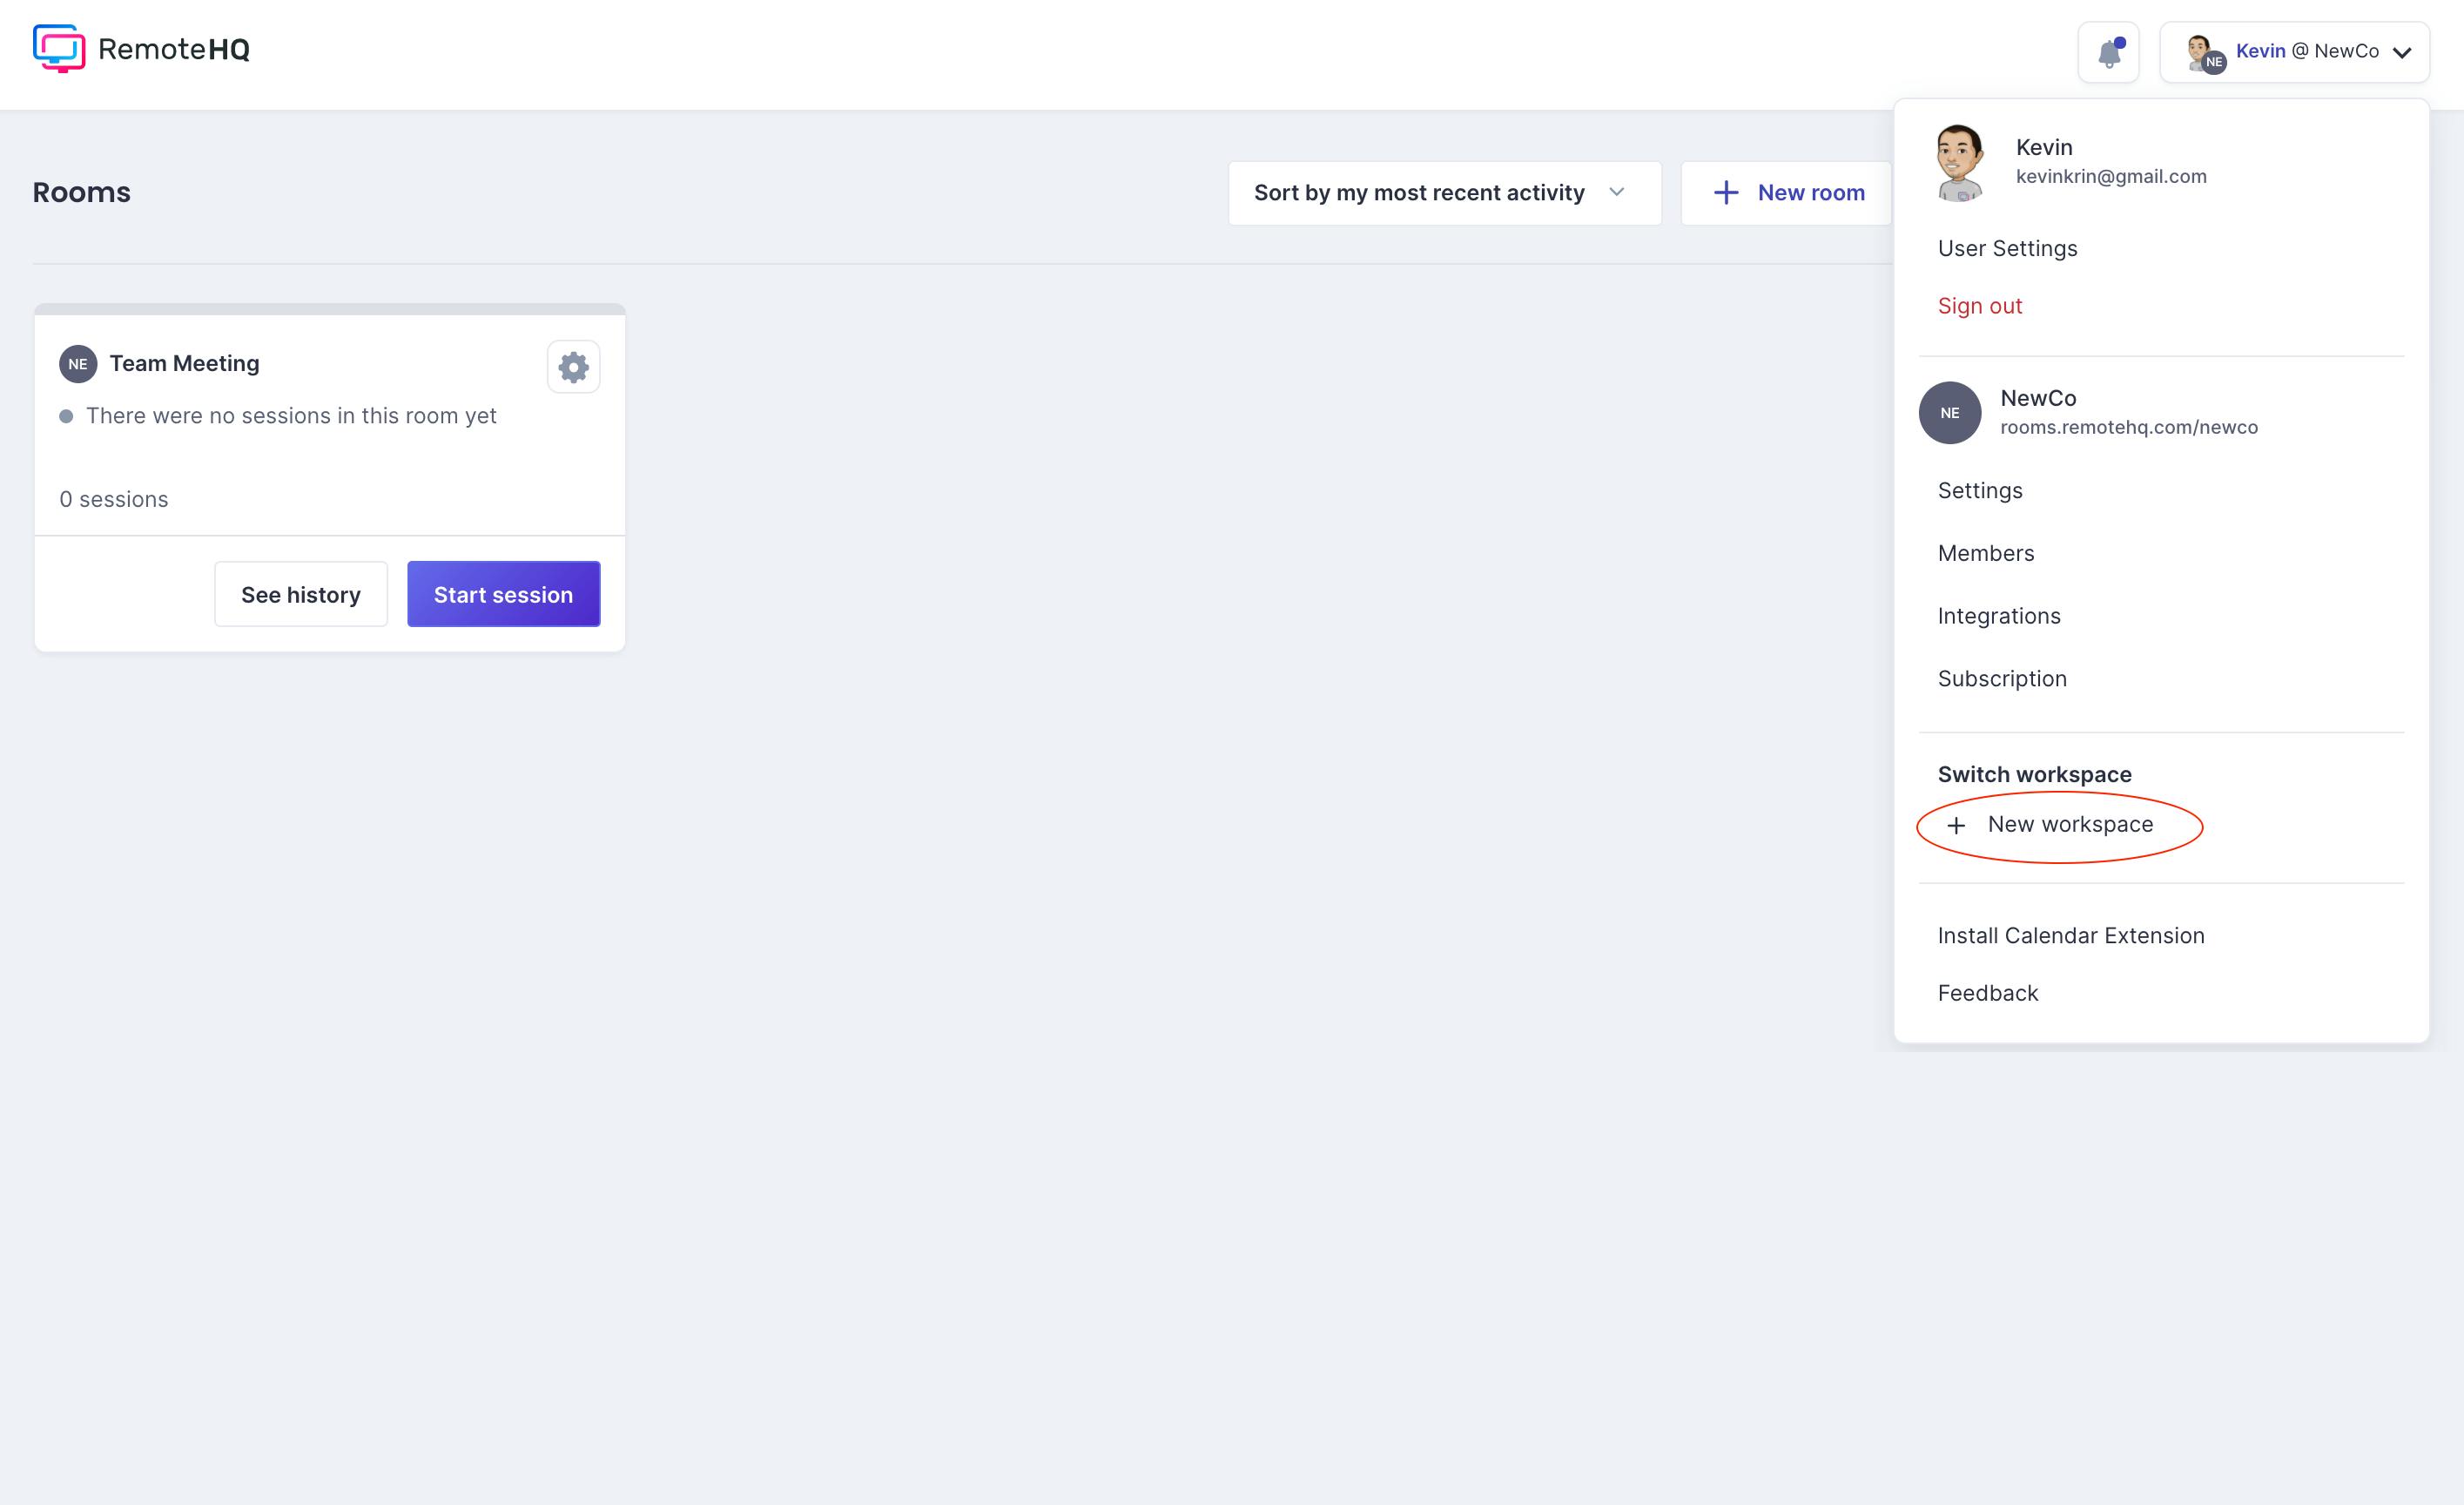
Task: Click the NE badge on Team Meeting card
Action: (x=78, y=364)
